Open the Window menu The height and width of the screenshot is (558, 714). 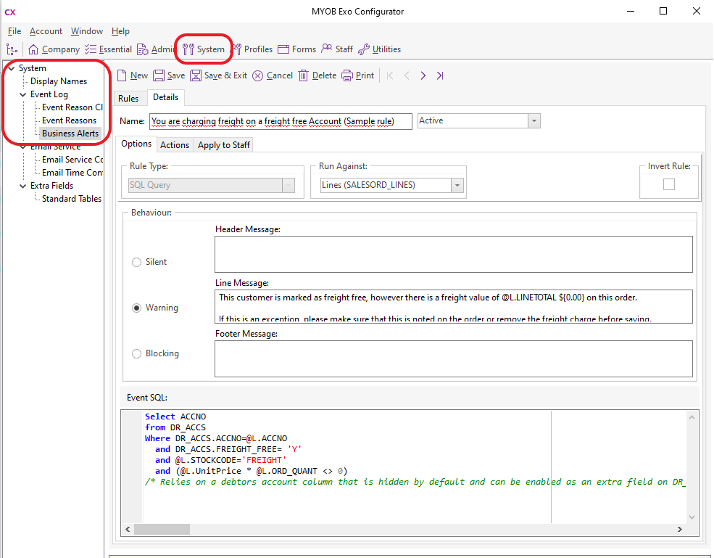pos(86,31)
